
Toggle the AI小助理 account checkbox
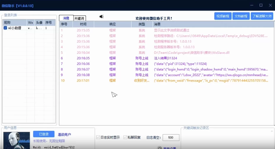pyautogui.click(x=5, y=28)
